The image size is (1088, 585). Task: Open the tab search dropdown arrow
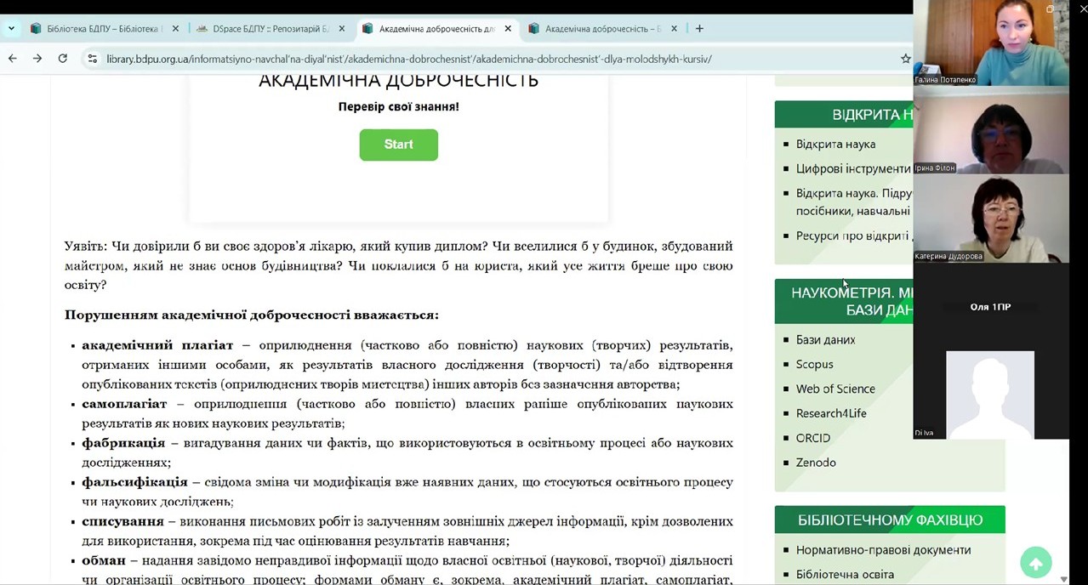(11, 28)
